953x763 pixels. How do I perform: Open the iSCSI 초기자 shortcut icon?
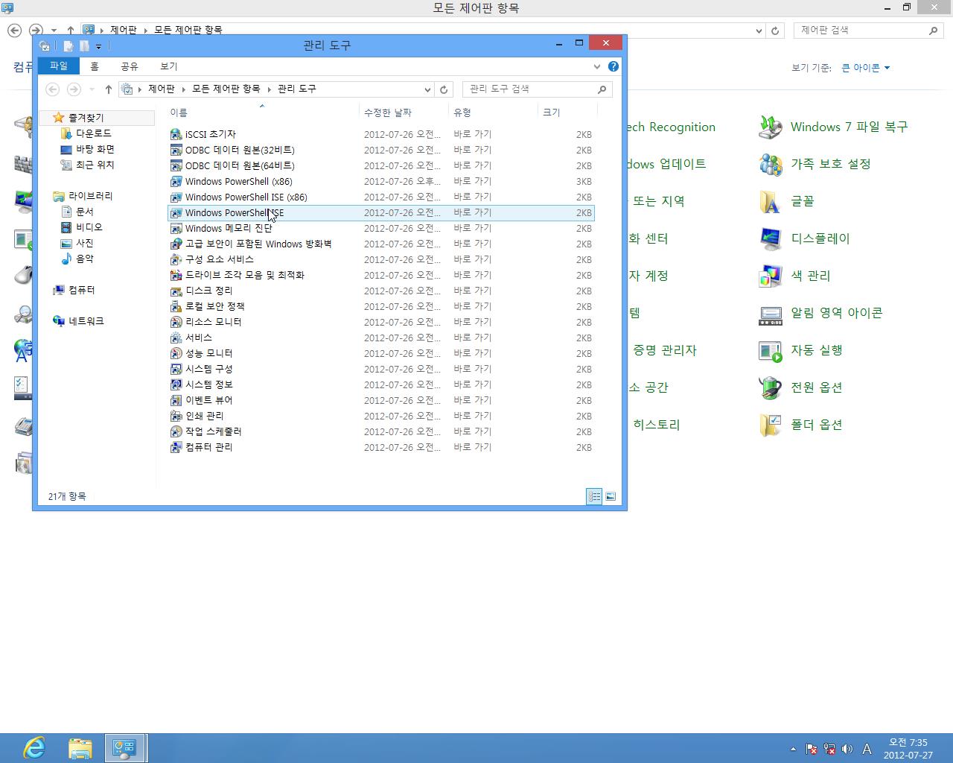pos(176,134)
